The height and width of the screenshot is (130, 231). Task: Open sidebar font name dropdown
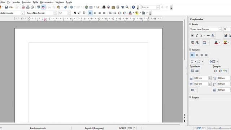click(x=220, y=29)
